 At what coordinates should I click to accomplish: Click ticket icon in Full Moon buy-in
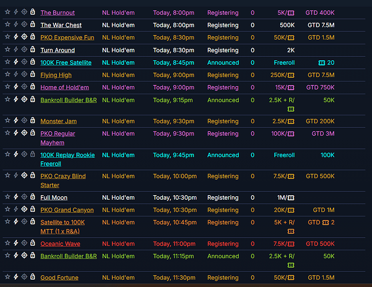tap(291, 198)
